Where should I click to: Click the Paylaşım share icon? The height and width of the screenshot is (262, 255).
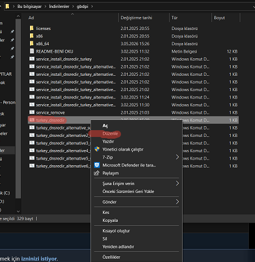[x=97, y=173]
